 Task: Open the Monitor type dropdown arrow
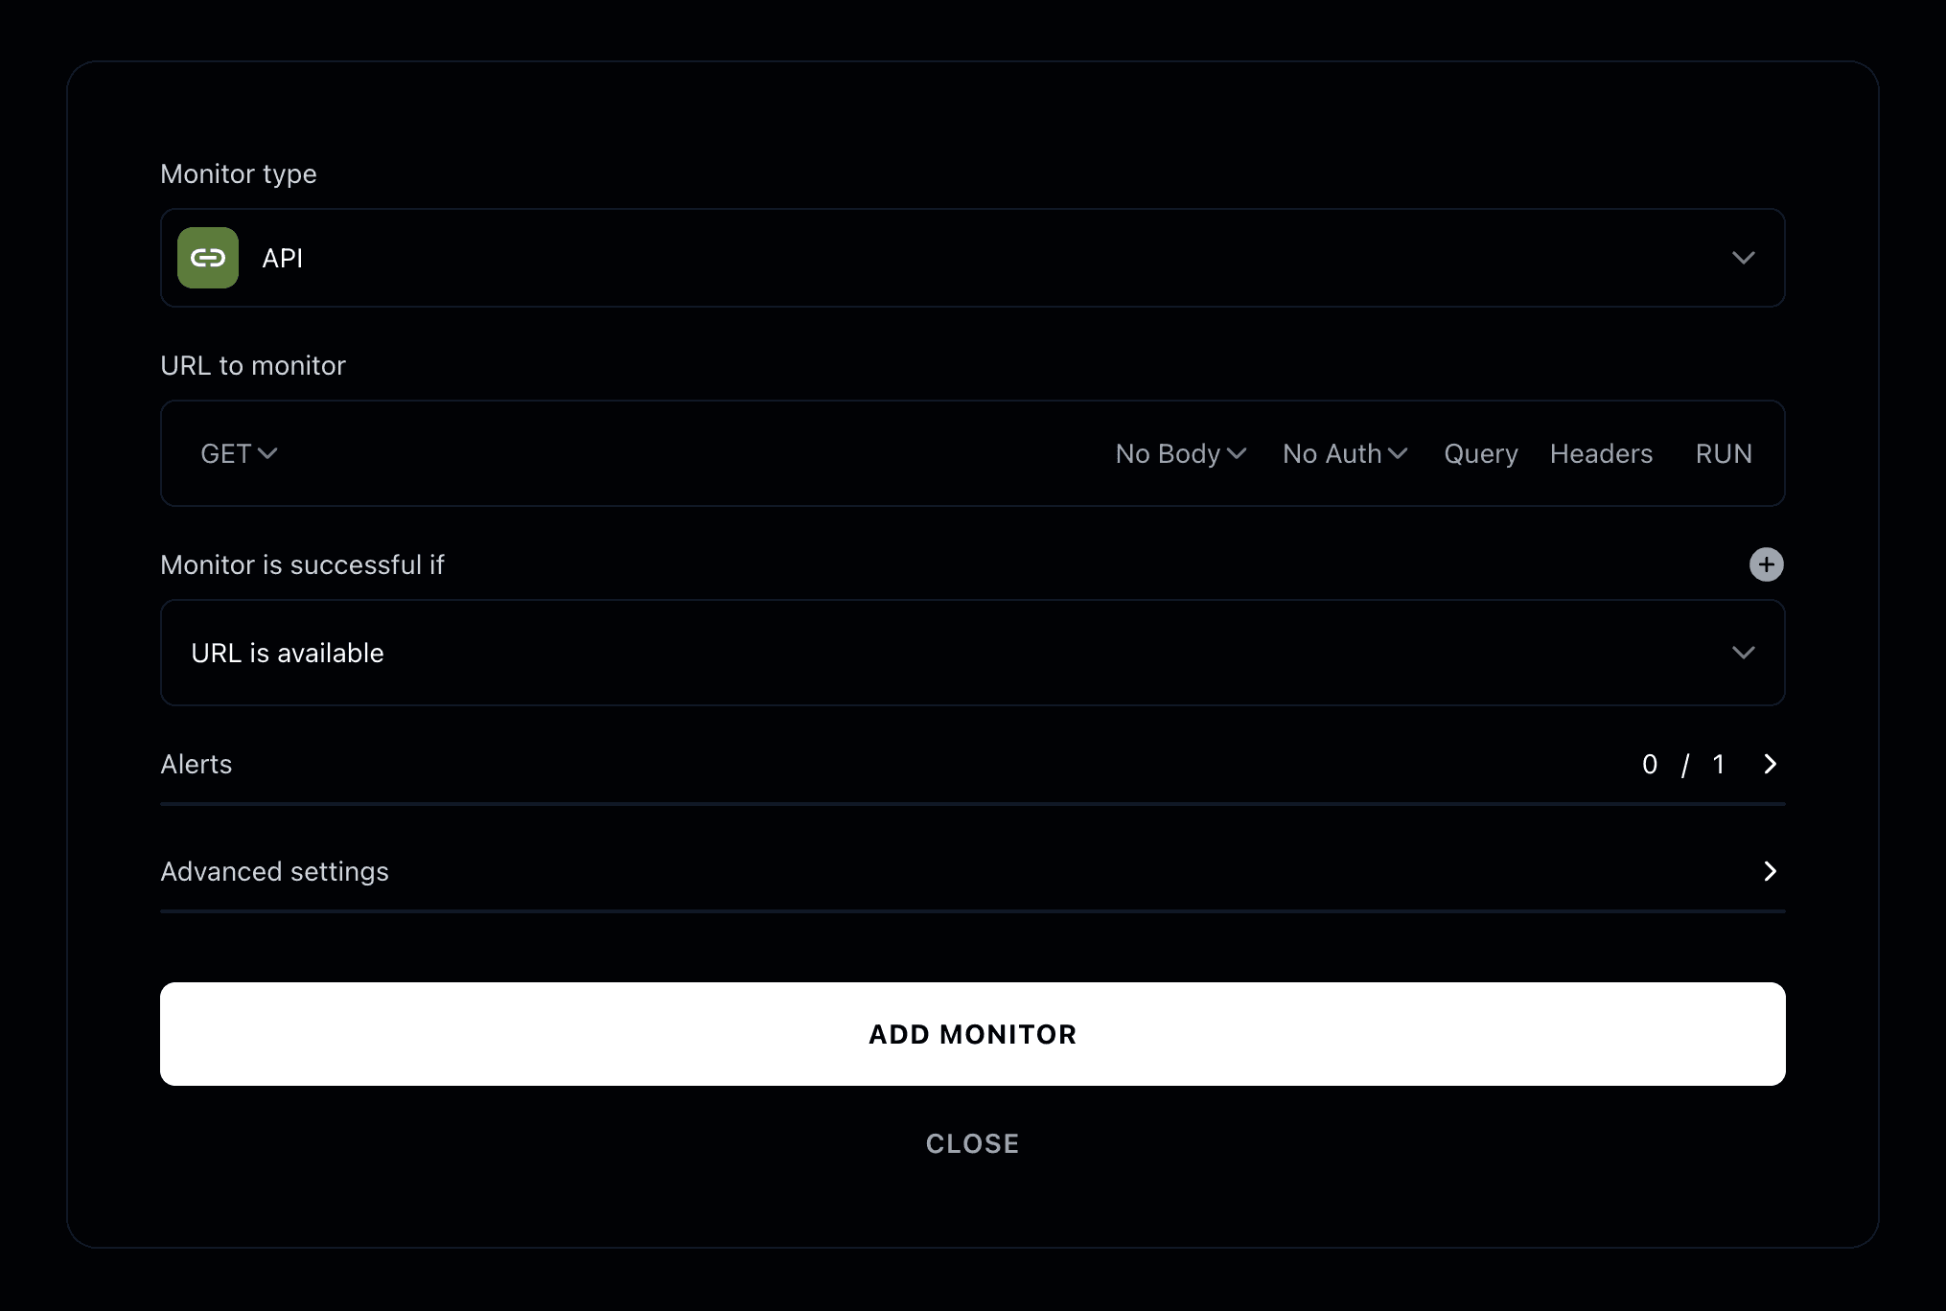(1745, 258)
